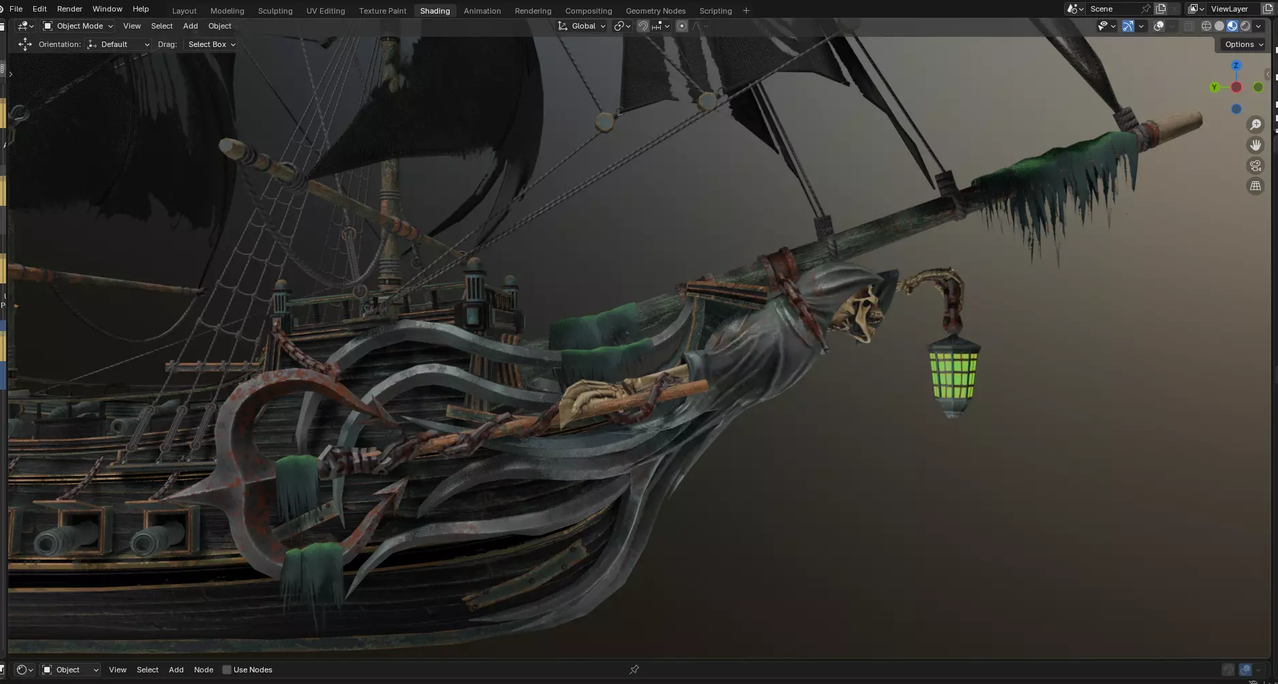Open the Default orientation dropdown

pyautogui.click(x=119, y=44)
